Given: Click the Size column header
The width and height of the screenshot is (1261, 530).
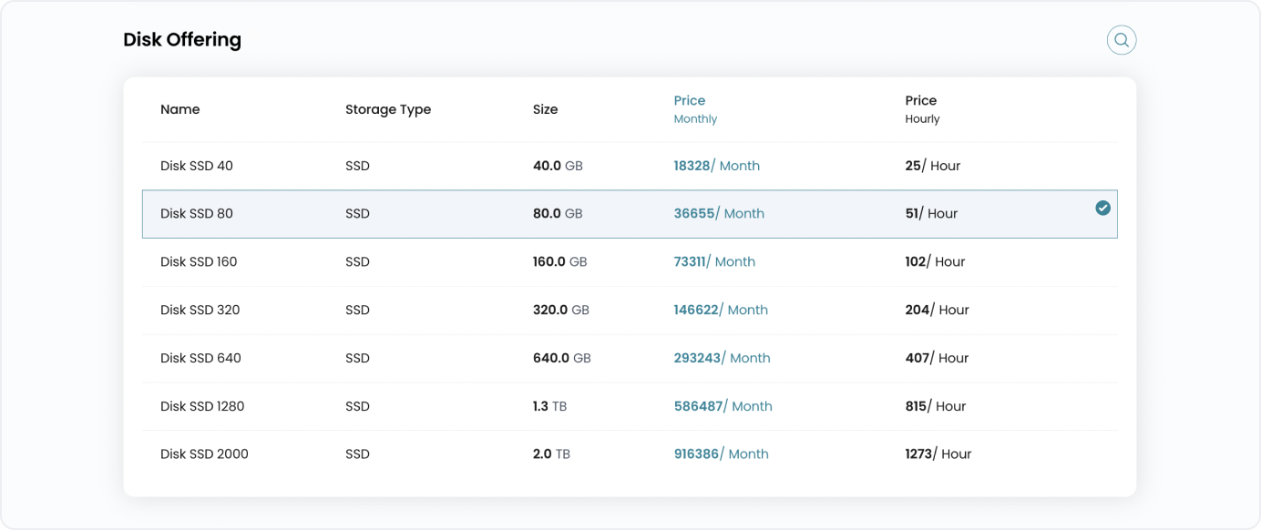Looking at the screenshot, I should (545, 109).
